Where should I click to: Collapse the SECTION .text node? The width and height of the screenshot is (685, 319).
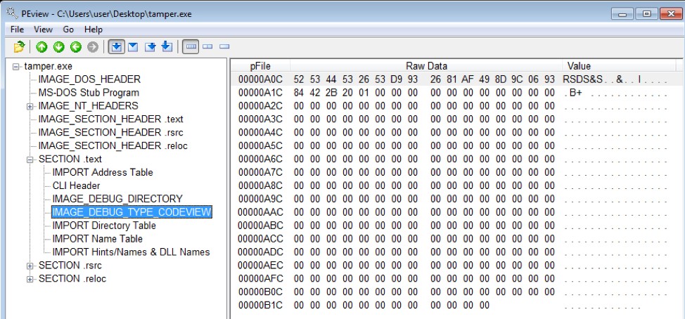30,159
